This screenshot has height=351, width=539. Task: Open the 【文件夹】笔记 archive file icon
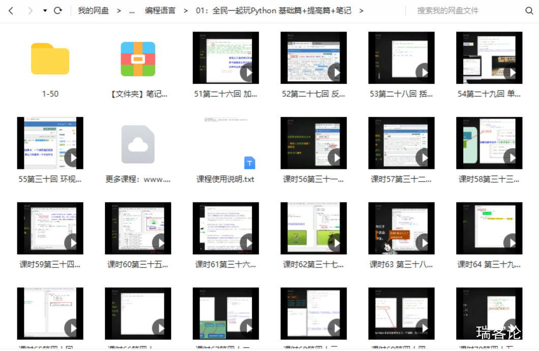(138, 59)
